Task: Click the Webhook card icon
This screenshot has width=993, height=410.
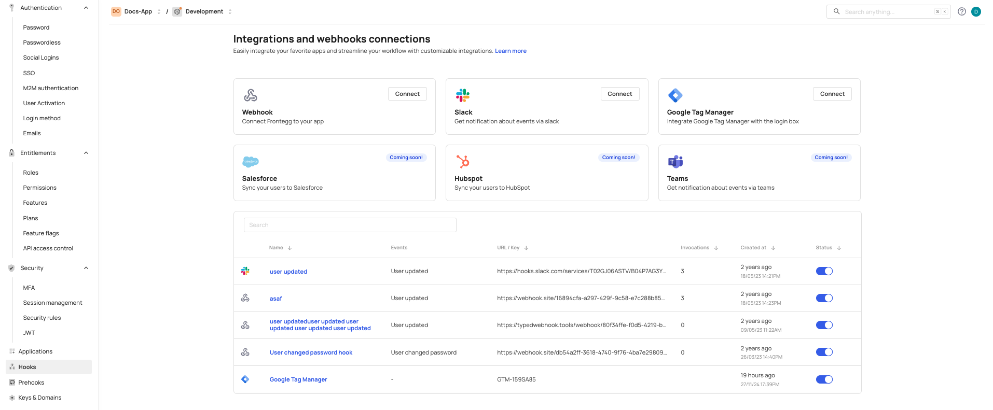Action: click(x=251, y=95)
